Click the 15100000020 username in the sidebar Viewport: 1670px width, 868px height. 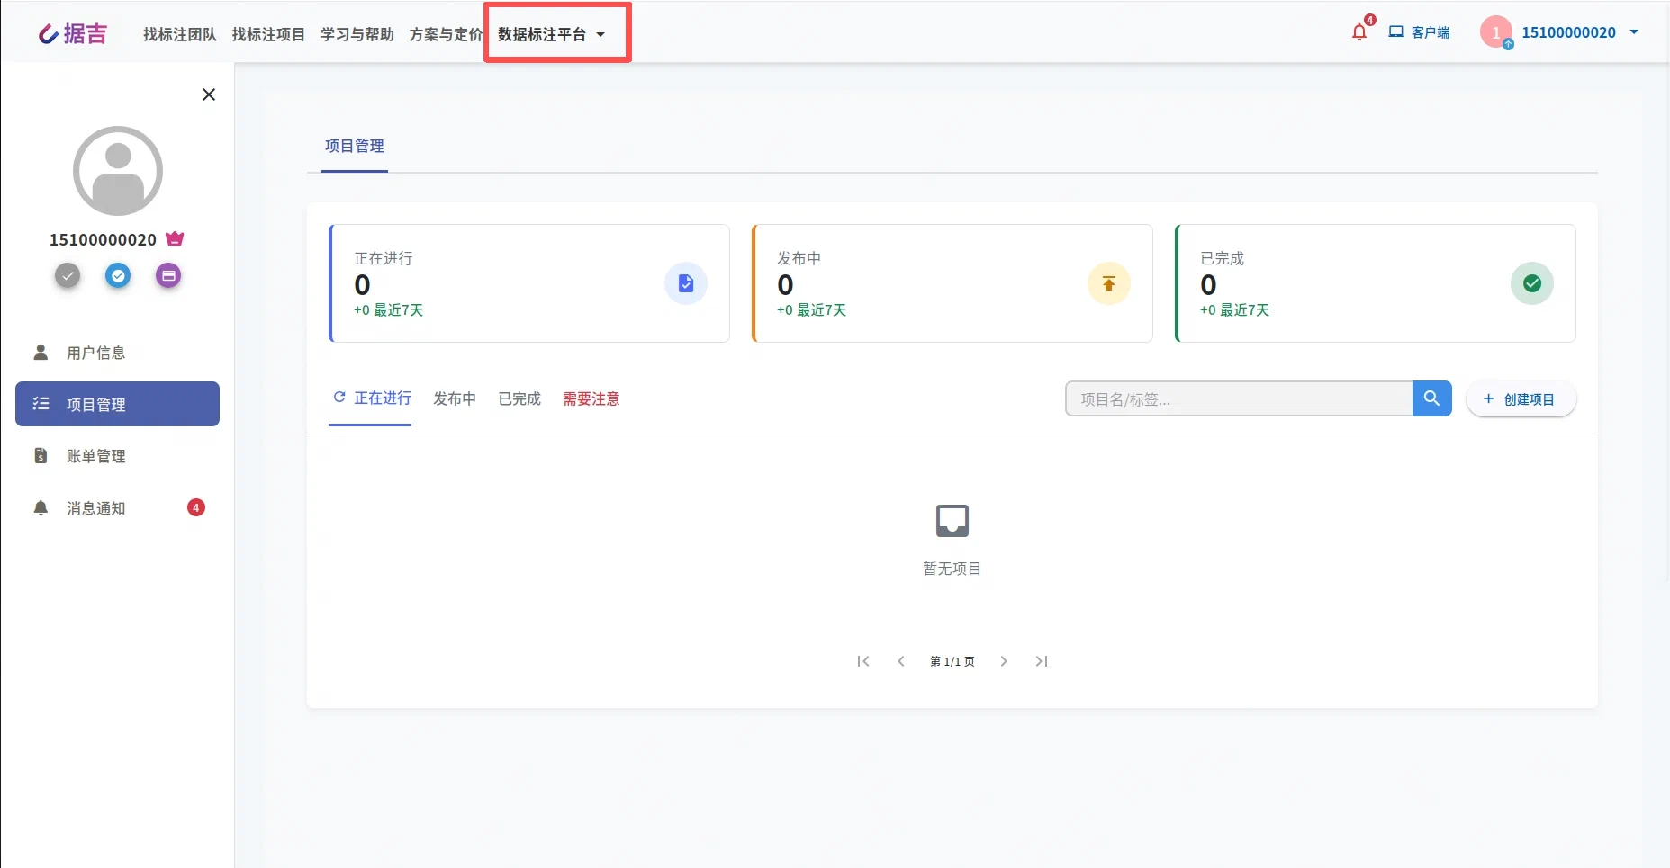click(x=104, y=239)
